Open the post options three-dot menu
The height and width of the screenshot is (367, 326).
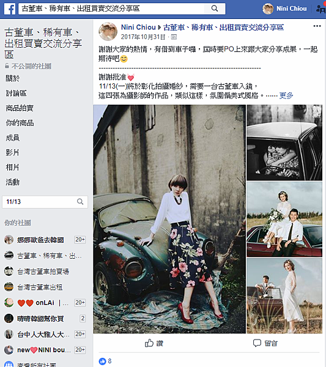317,26
